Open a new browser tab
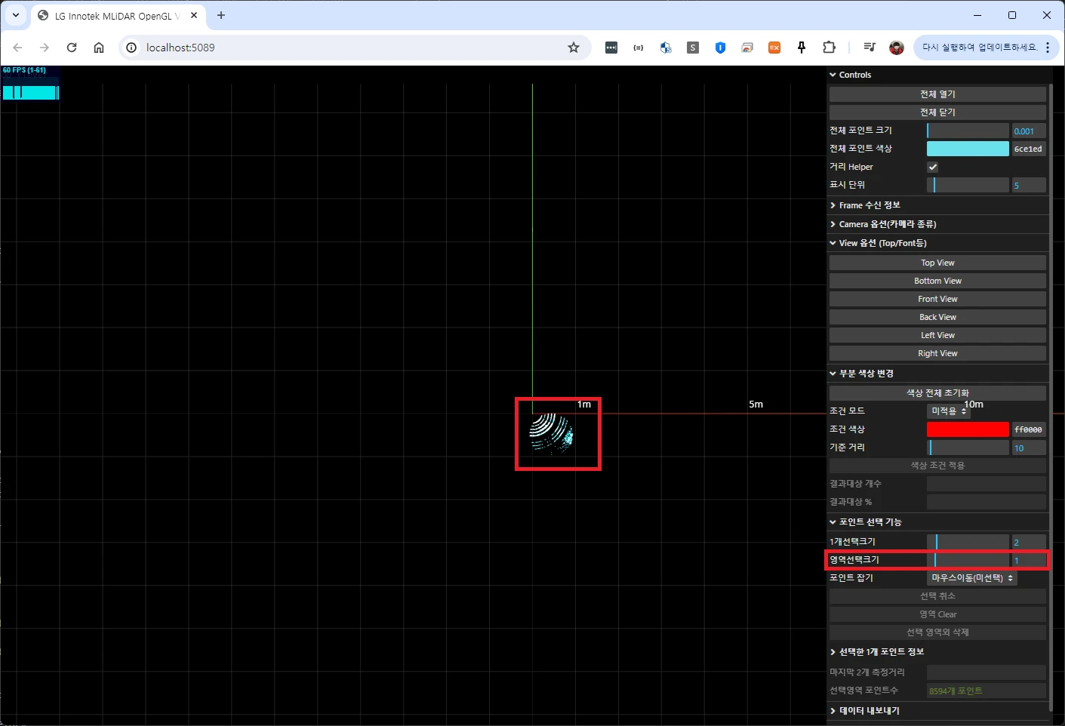 [221, 15]
